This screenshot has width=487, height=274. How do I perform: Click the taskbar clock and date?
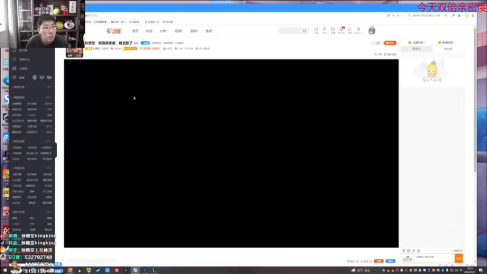[x=469, y=270]
